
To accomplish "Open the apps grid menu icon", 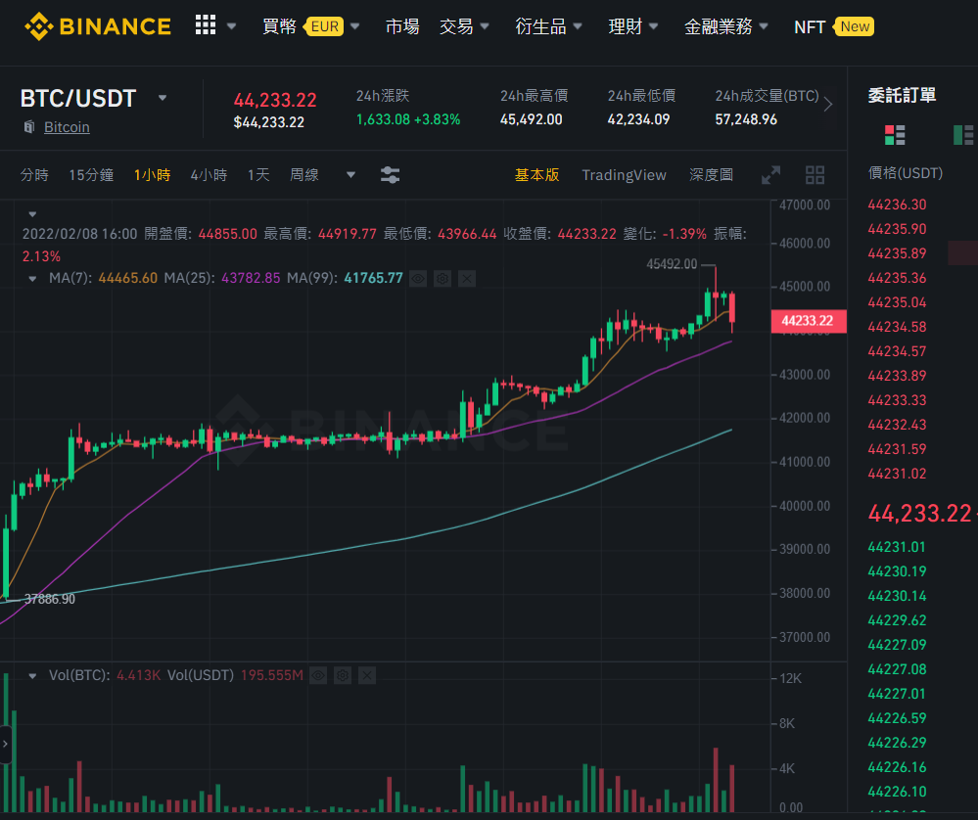I will 206,25.
